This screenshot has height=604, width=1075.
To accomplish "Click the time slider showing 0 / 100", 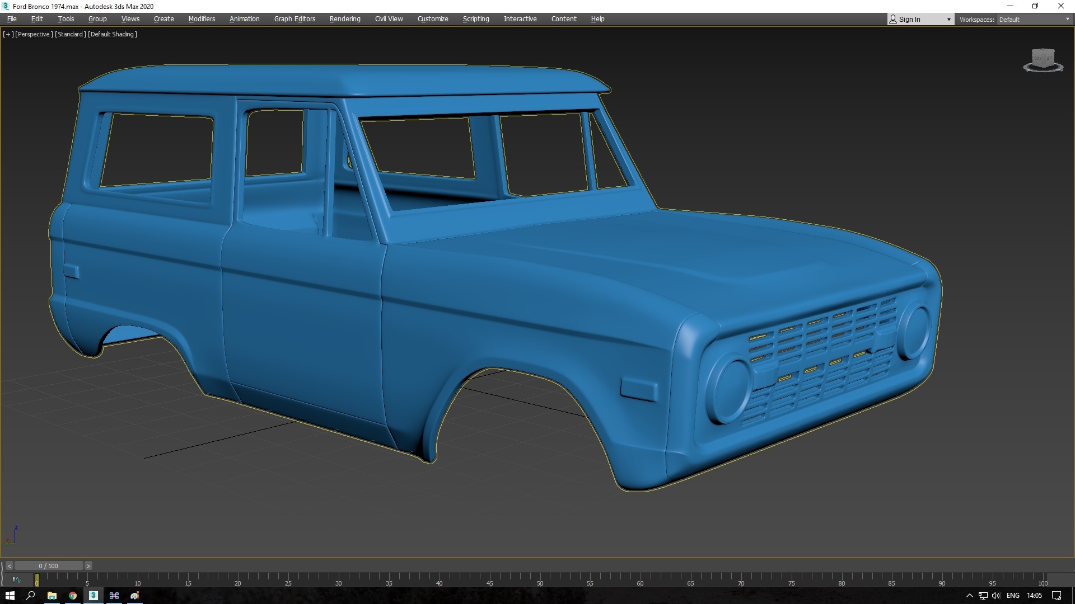I will pyautogui.click(x=48, y=565).
